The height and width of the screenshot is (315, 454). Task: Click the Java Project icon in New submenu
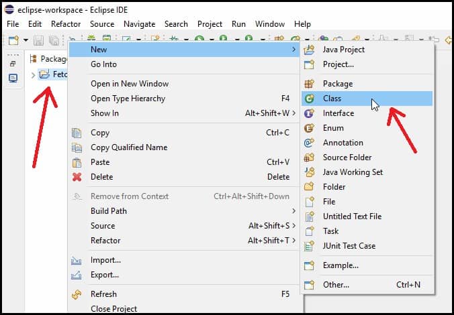pos(309,50)
